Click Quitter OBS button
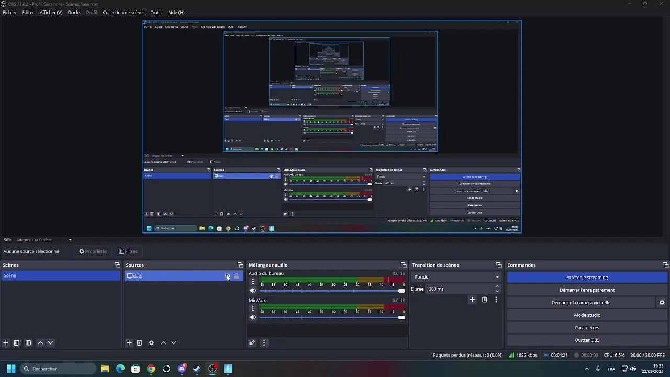 pos(587,340)
